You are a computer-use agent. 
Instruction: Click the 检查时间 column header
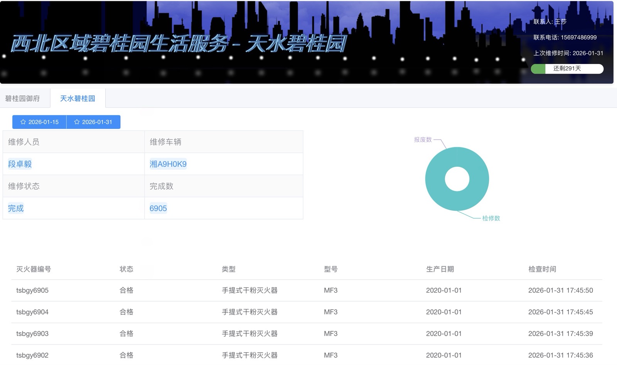coord(542,269)
